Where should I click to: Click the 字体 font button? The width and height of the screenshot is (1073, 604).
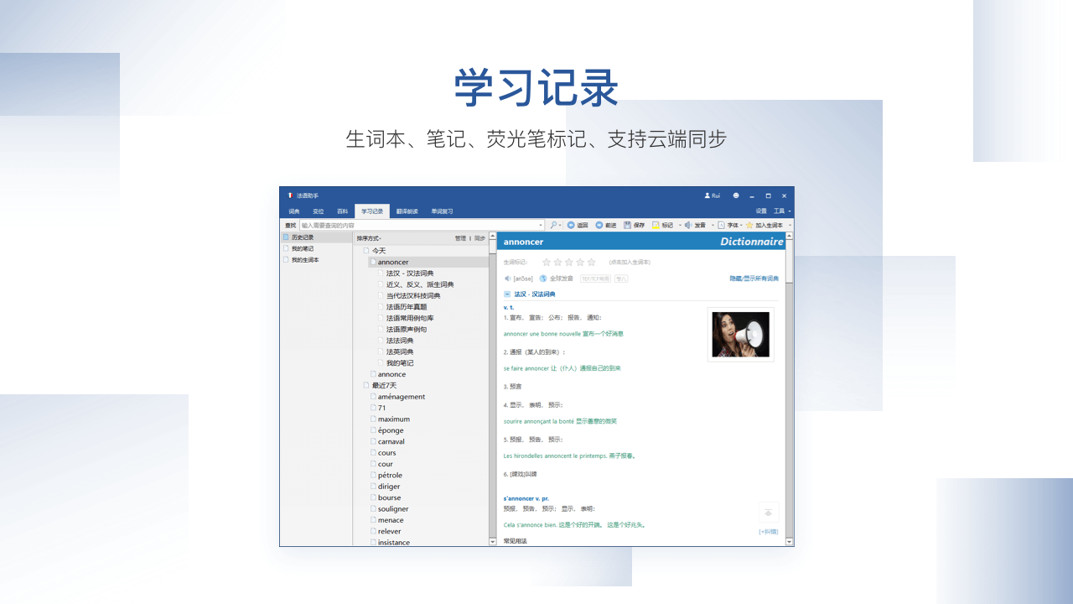click(x=728, y=225)
